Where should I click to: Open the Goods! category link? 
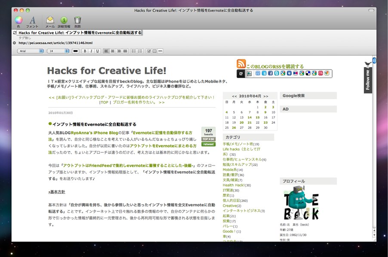click(229, 231)
